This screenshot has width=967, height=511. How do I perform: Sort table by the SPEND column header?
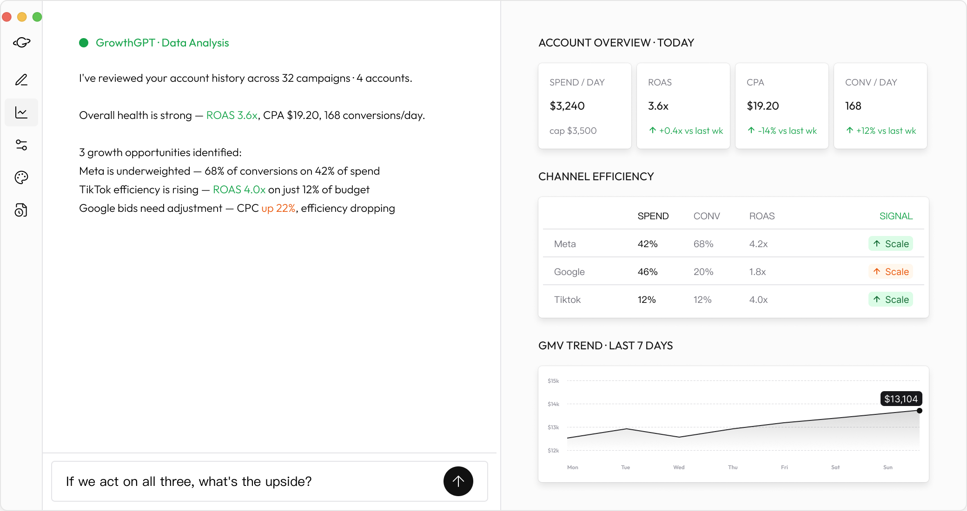pos(653,216)
